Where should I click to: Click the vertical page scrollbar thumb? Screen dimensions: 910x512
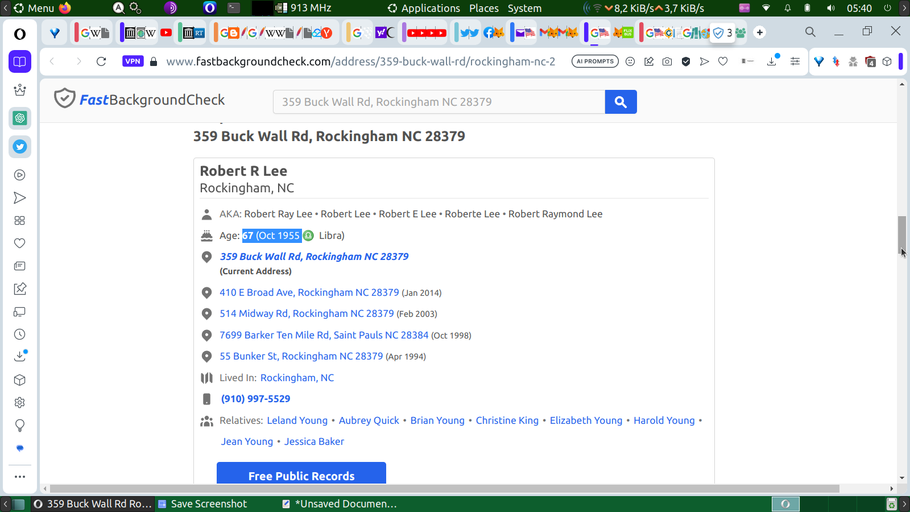click(902, 235)
